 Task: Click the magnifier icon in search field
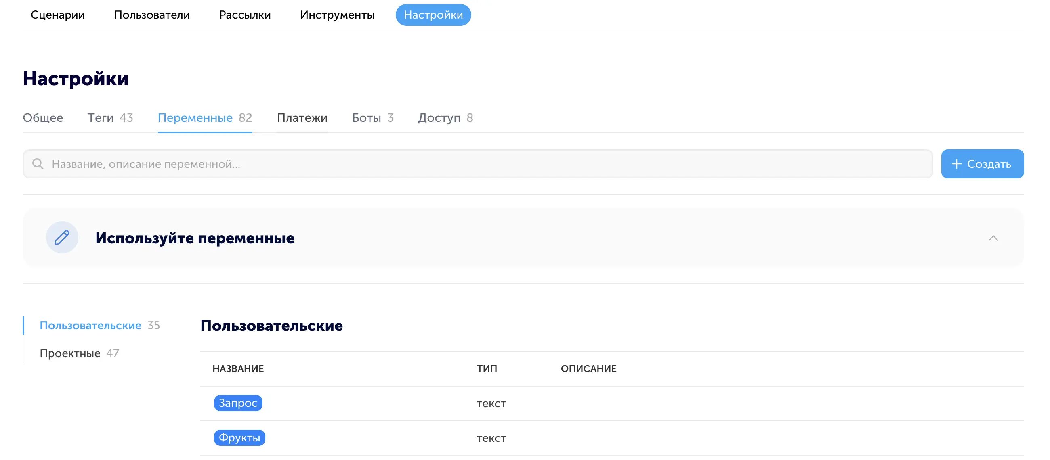pos(38,164)
